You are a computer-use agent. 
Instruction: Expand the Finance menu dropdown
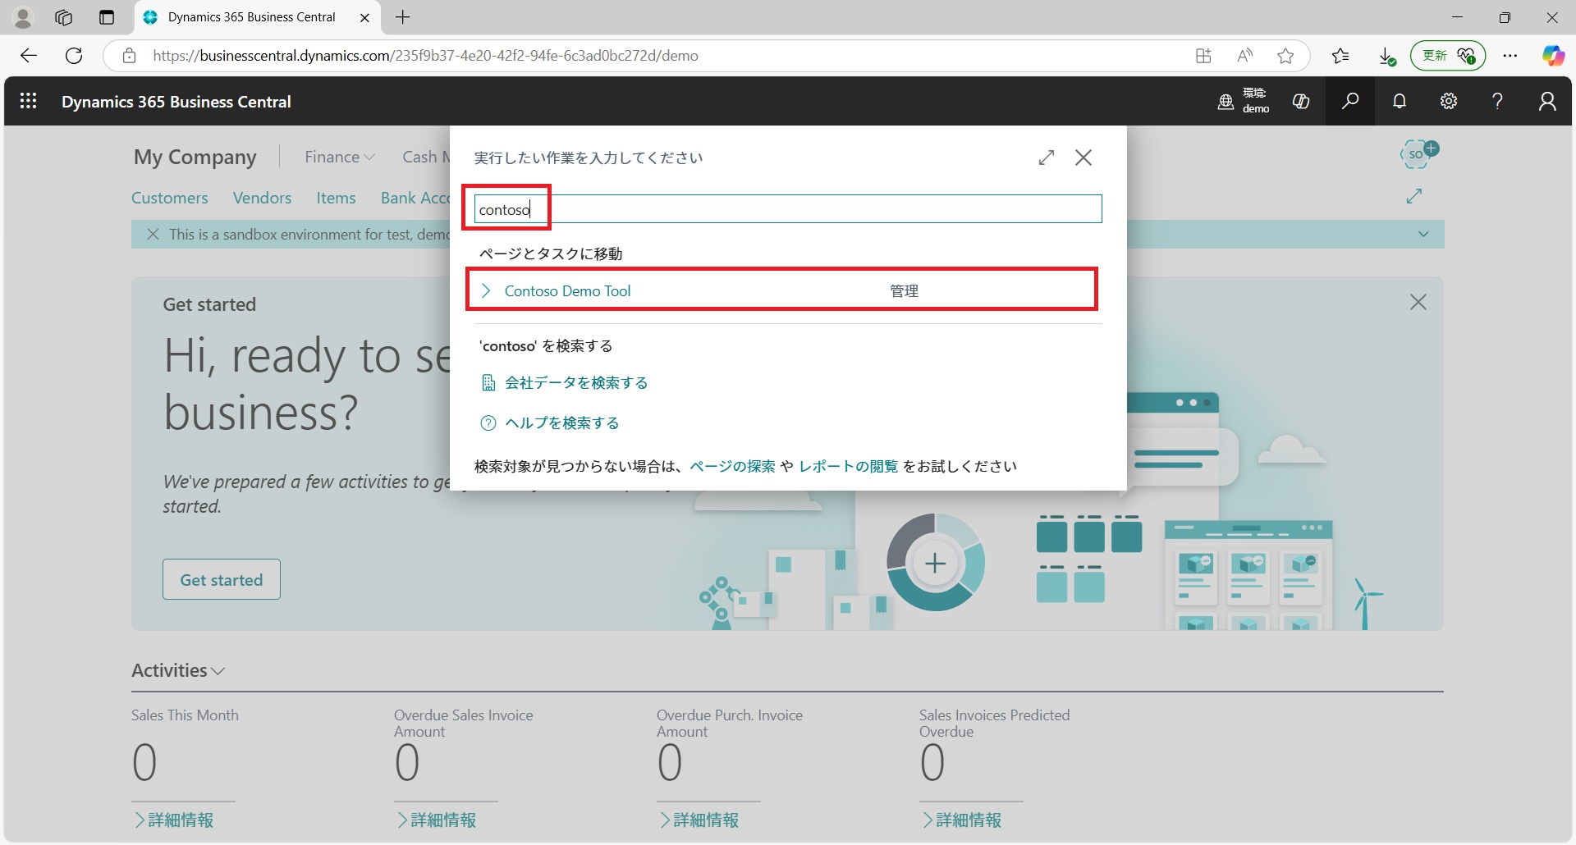[339, 157]
